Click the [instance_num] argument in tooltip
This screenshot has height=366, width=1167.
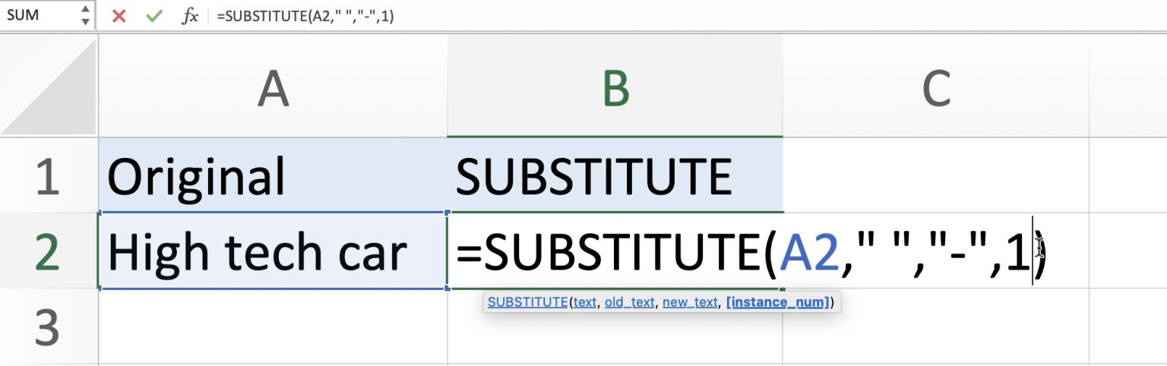point(777,302)
